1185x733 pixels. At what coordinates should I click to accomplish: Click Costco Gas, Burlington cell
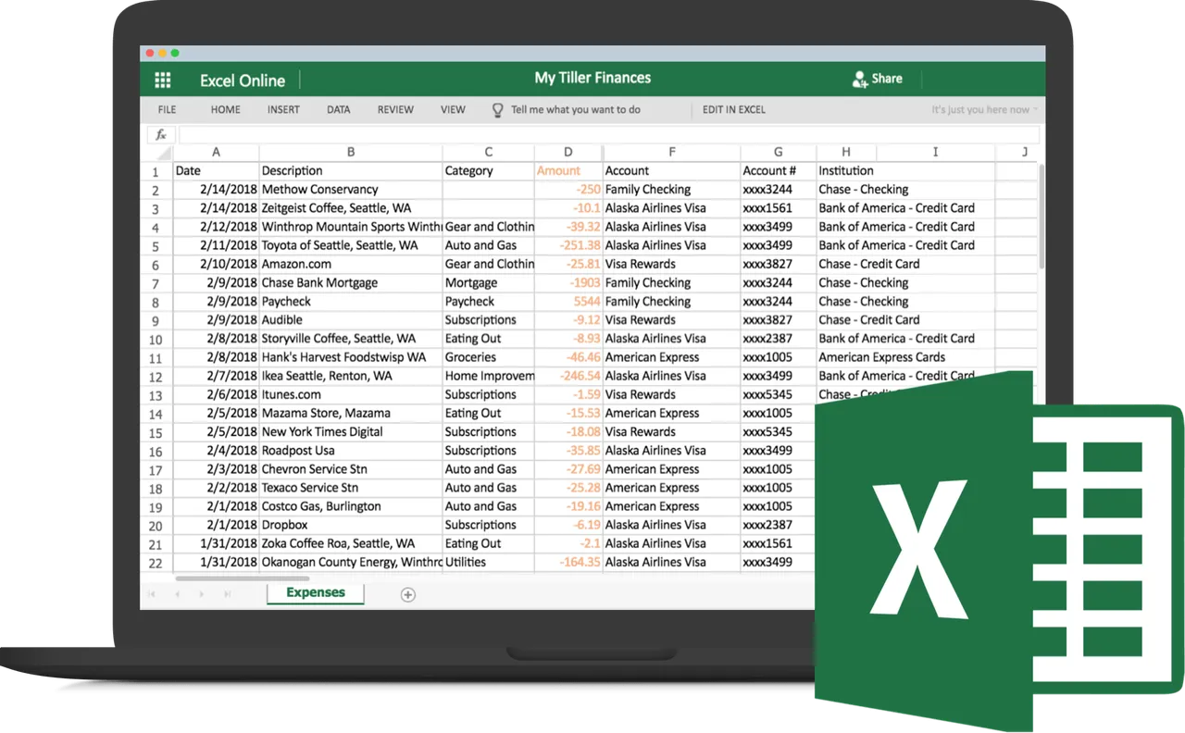(x=351, y=506)
